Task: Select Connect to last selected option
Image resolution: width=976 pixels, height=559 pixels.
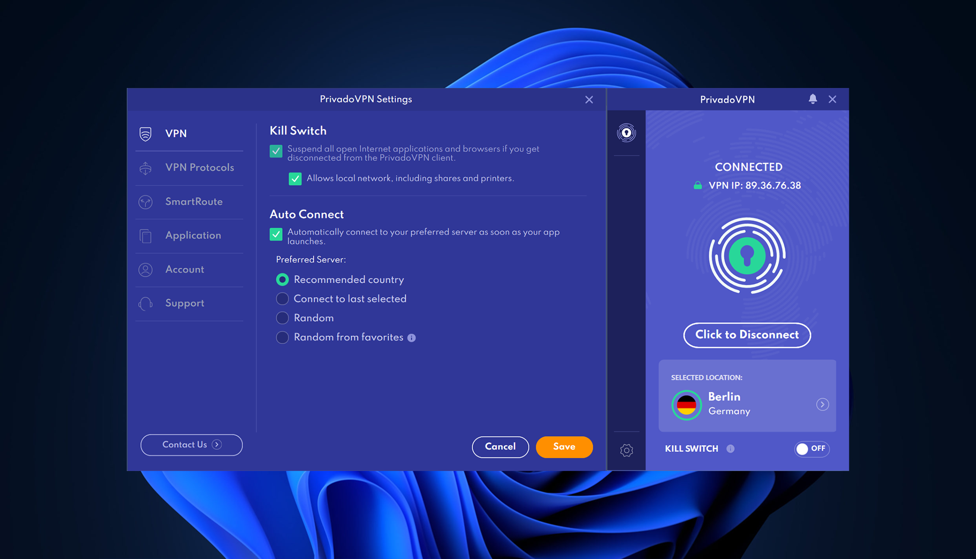Action: 282,299
